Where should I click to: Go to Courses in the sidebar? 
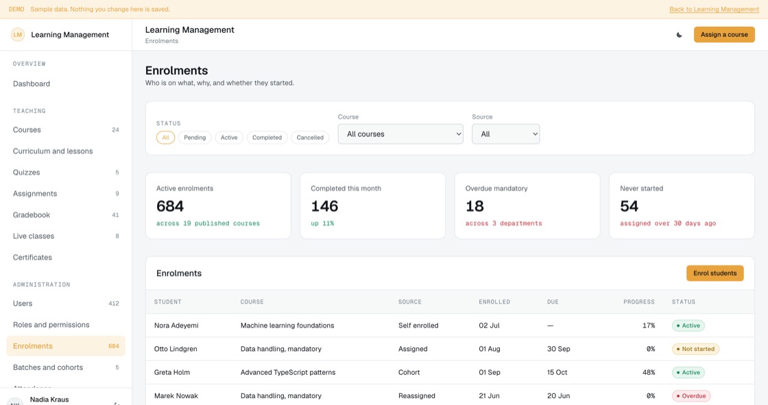pyautogui.click(x=66, y=130)
